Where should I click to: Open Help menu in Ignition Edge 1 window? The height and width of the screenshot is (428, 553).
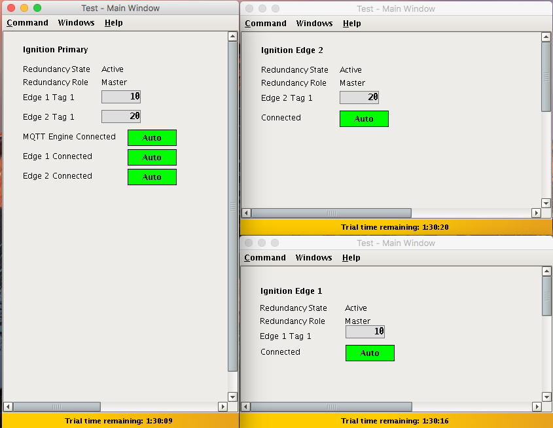(x=351, y=258)
